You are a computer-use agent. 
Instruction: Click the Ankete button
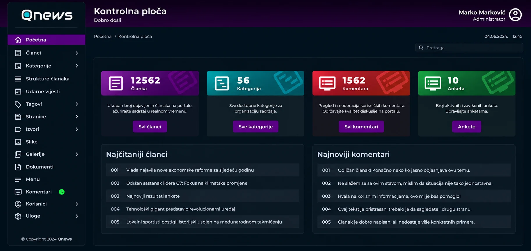[466, 127]
